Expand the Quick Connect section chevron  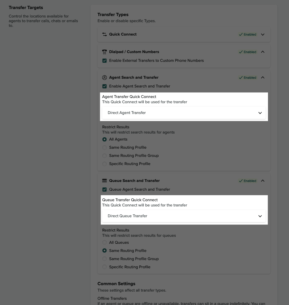263,34
